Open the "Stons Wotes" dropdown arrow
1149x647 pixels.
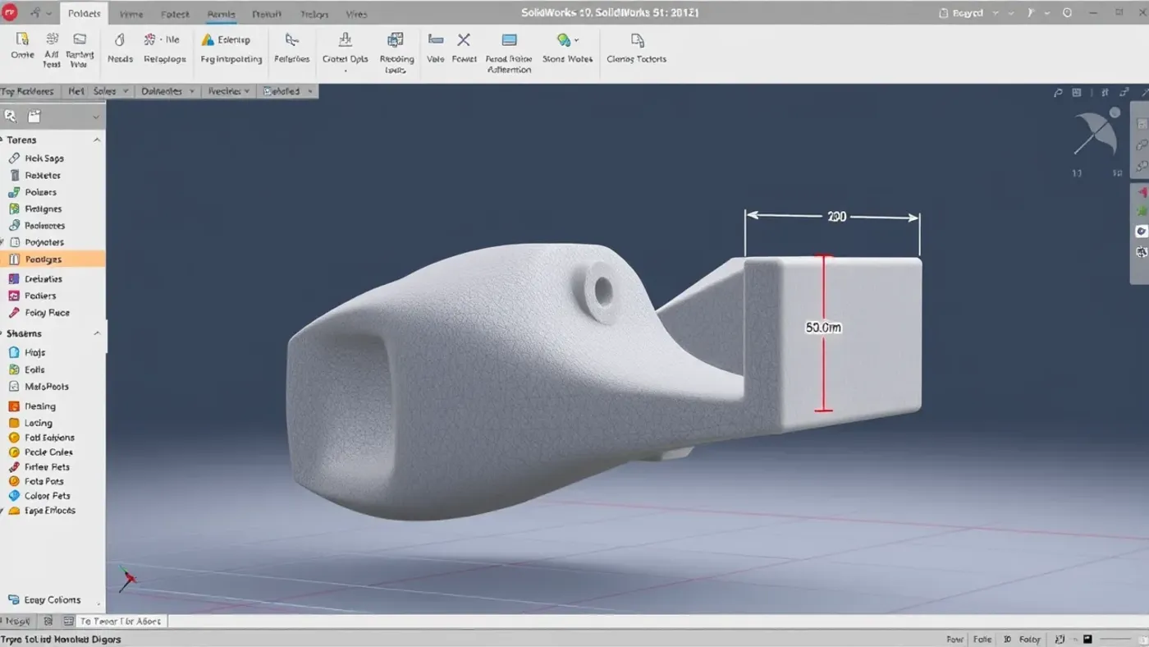tap(576, 39)
